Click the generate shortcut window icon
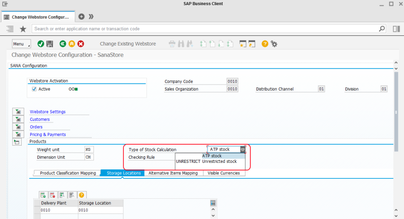Viewport: 404px width, 219px height. pyautogui.click(x=251, y=44)
